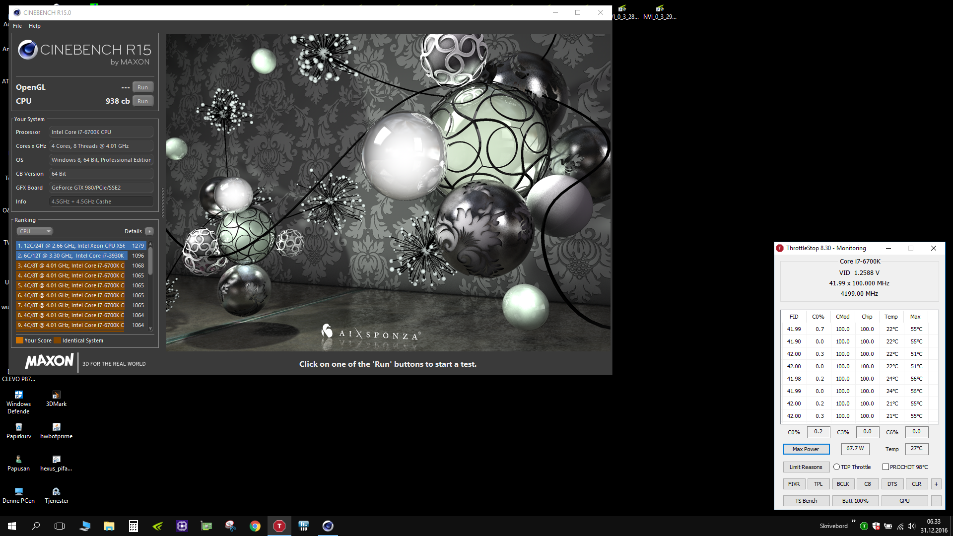Open the hwbotprime desktop shortcut
Viewport: 953px width, 536px height.
(56, 431)
